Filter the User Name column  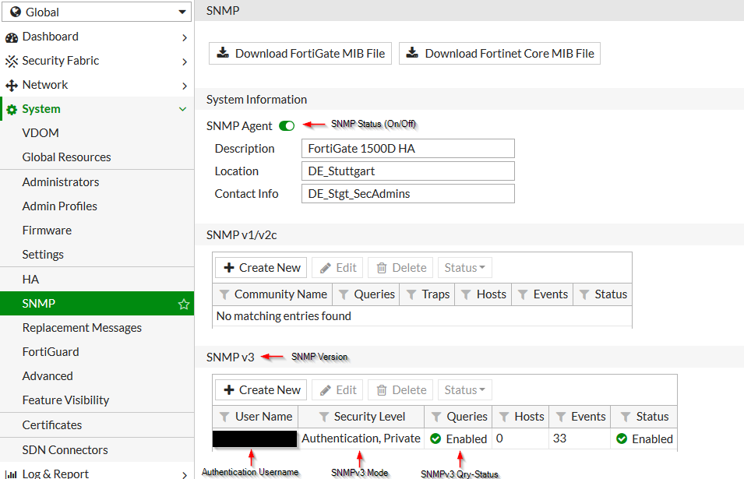(x=225, y=417)
